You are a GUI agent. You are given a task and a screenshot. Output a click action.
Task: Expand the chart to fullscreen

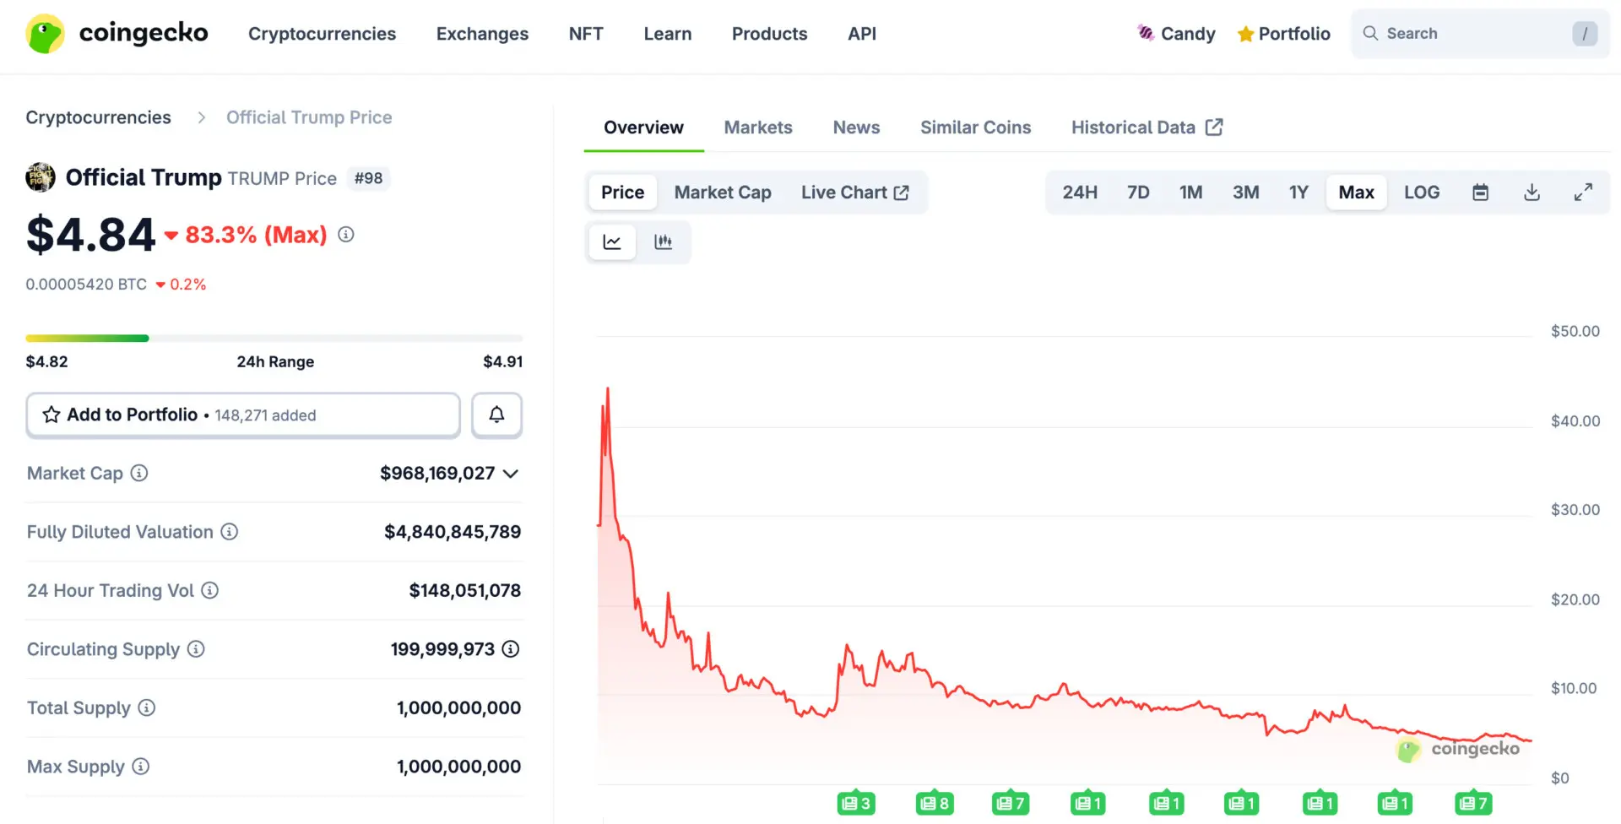coord(1583,192)
